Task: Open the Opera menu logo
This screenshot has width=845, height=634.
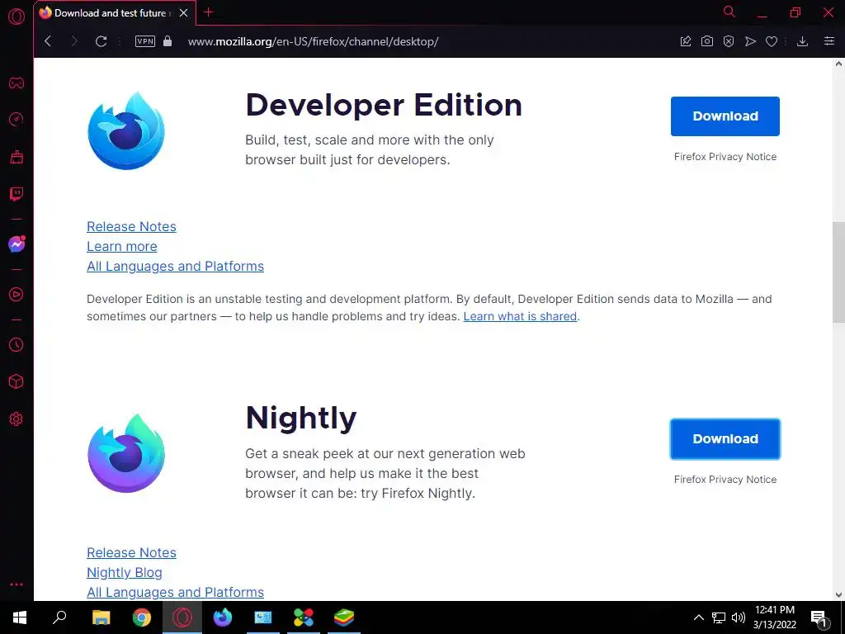Action: (x=17, y=17)
